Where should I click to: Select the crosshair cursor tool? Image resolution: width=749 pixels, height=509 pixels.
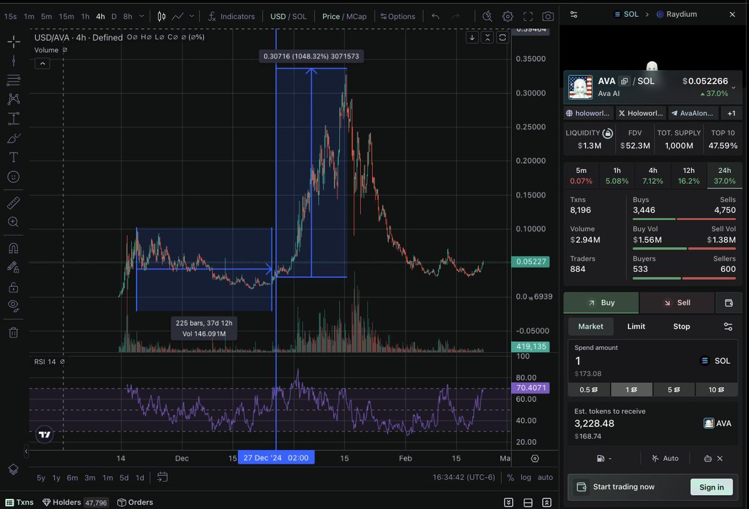coord(13,42)
